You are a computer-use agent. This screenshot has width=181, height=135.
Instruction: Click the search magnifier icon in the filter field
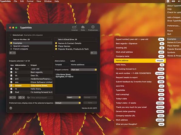28,98
